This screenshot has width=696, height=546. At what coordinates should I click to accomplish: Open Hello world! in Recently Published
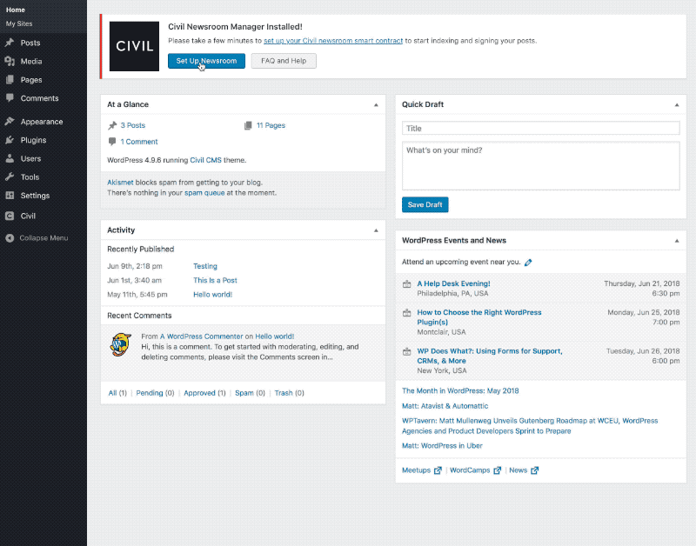click(x=212, y=295)
